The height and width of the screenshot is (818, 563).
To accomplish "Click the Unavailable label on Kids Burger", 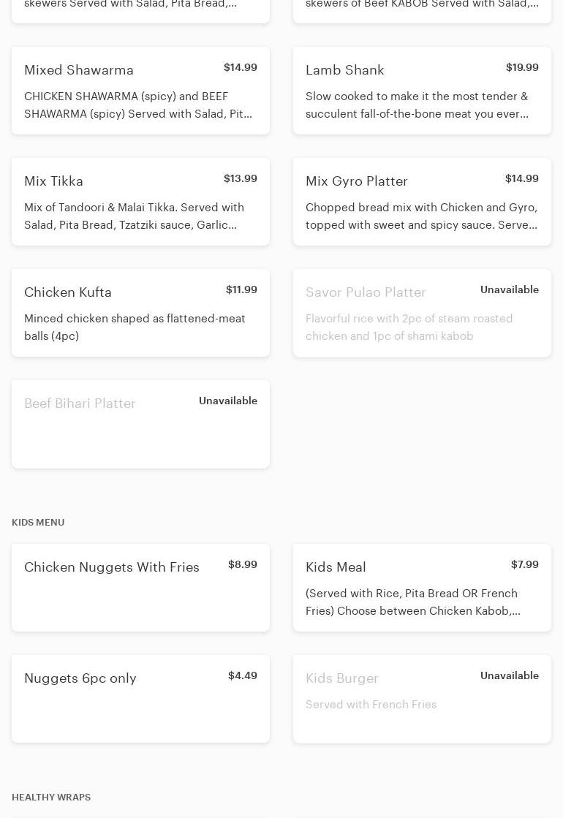I will [509, 675].
